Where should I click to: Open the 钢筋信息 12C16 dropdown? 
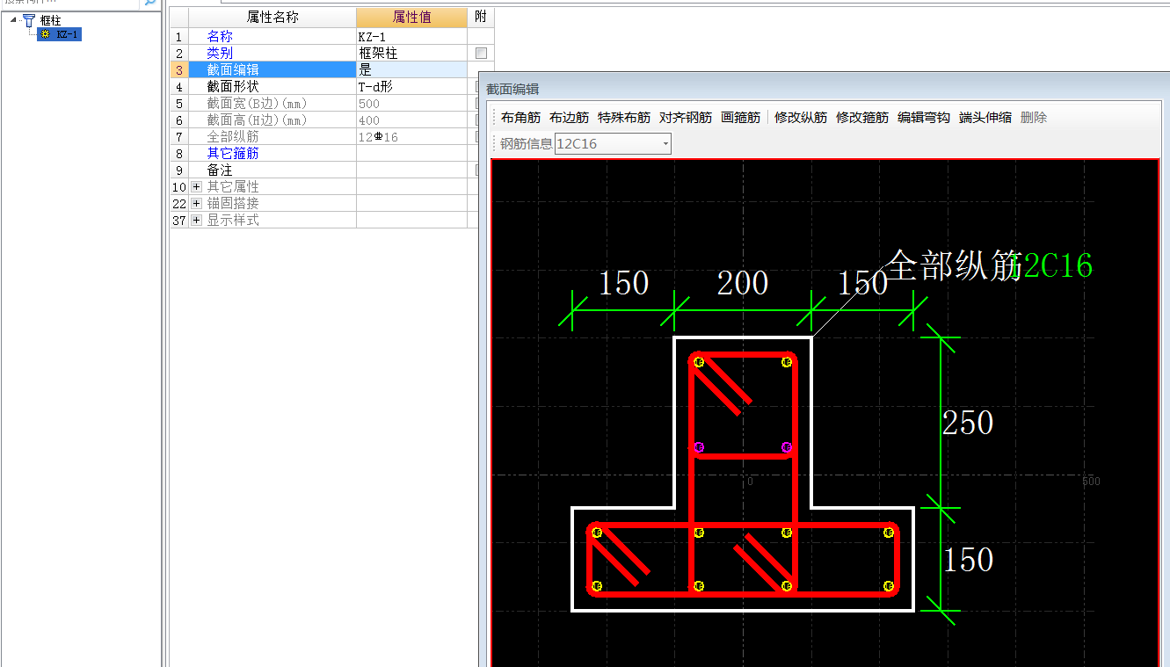pyautogui.click(x=665, y=144)
